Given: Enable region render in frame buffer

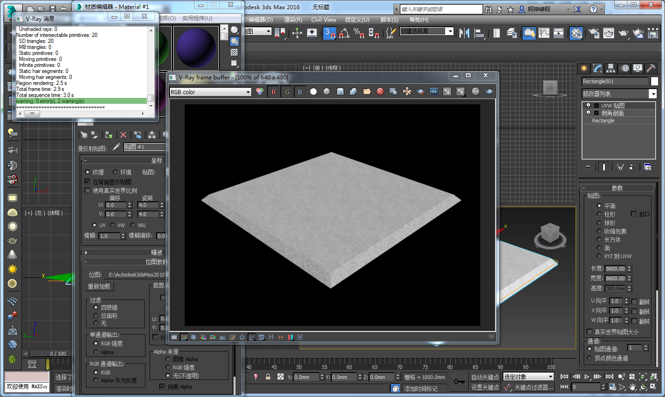Looking at the screenshot, I should [x=420, y=92].
